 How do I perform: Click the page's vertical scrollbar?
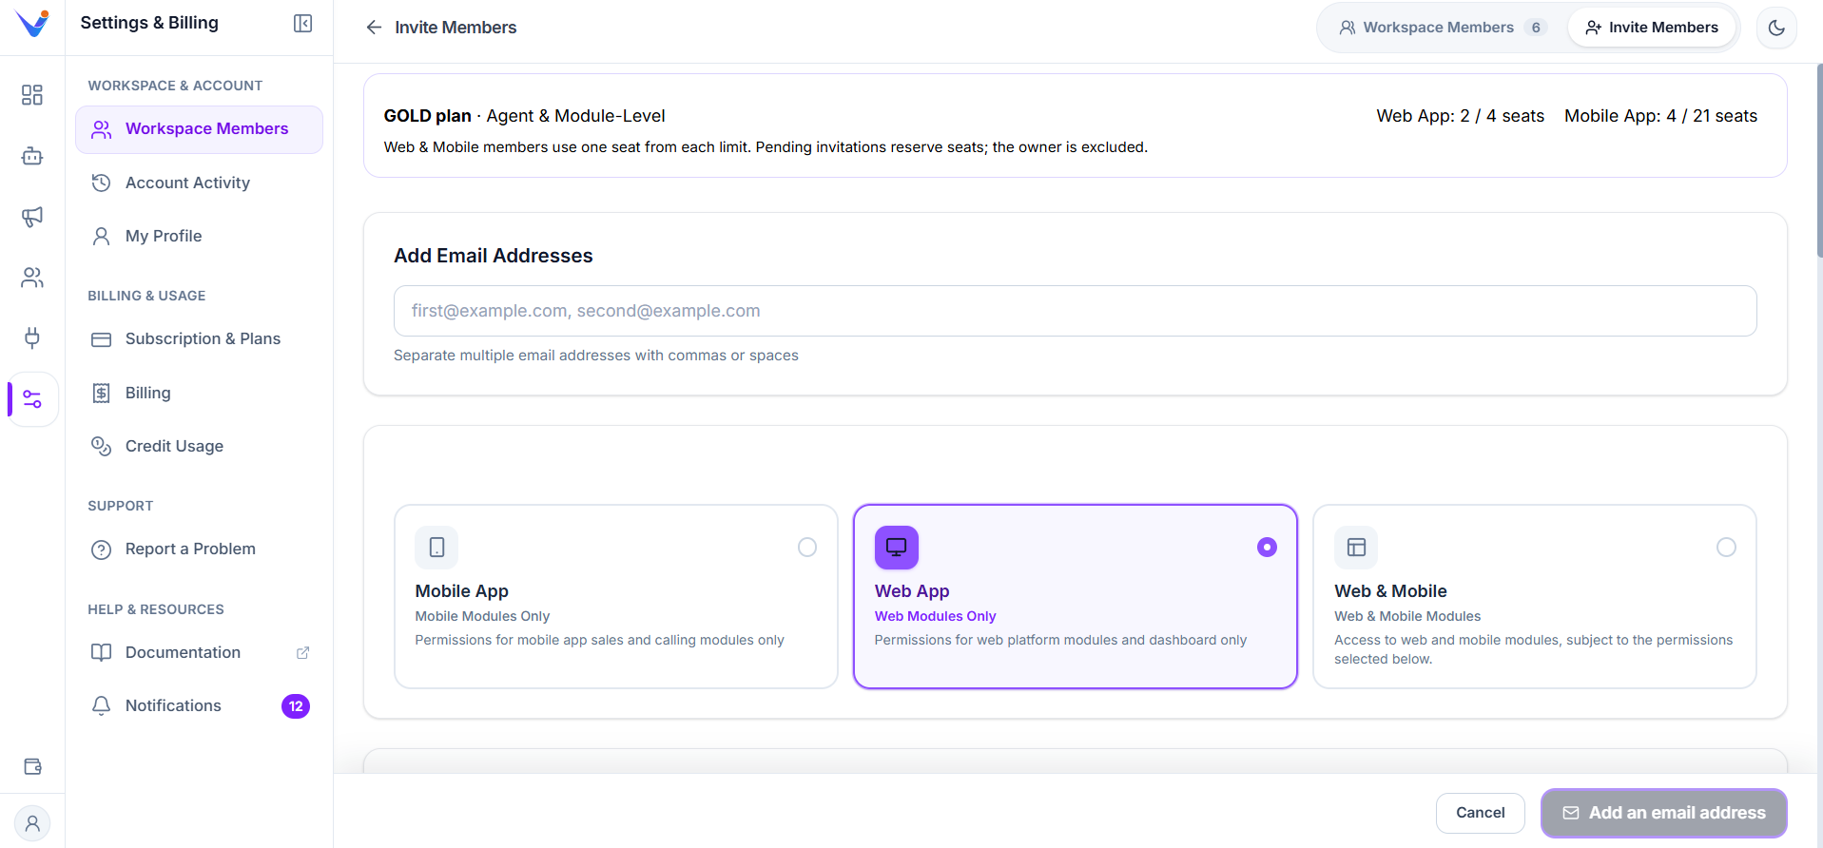coord(1819,162)
